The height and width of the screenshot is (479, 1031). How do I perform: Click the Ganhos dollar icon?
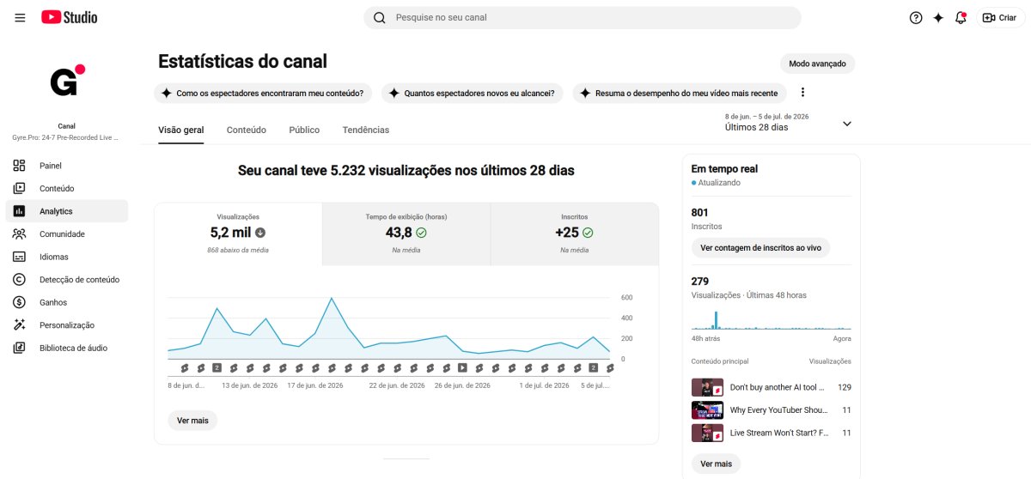click(20, 302)
